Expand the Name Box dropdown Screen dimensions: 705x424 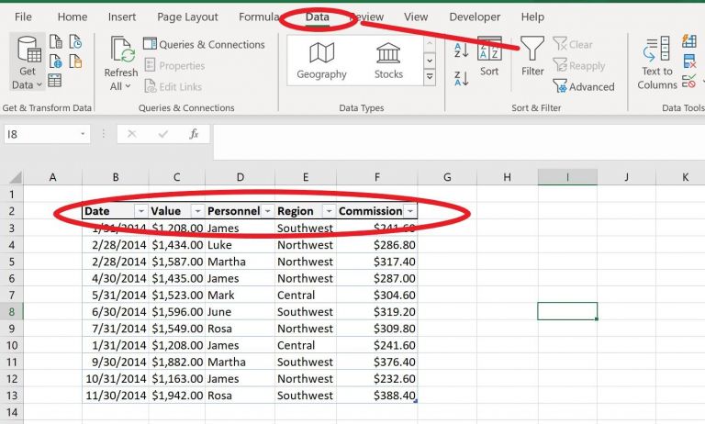(x=84, y=134)
